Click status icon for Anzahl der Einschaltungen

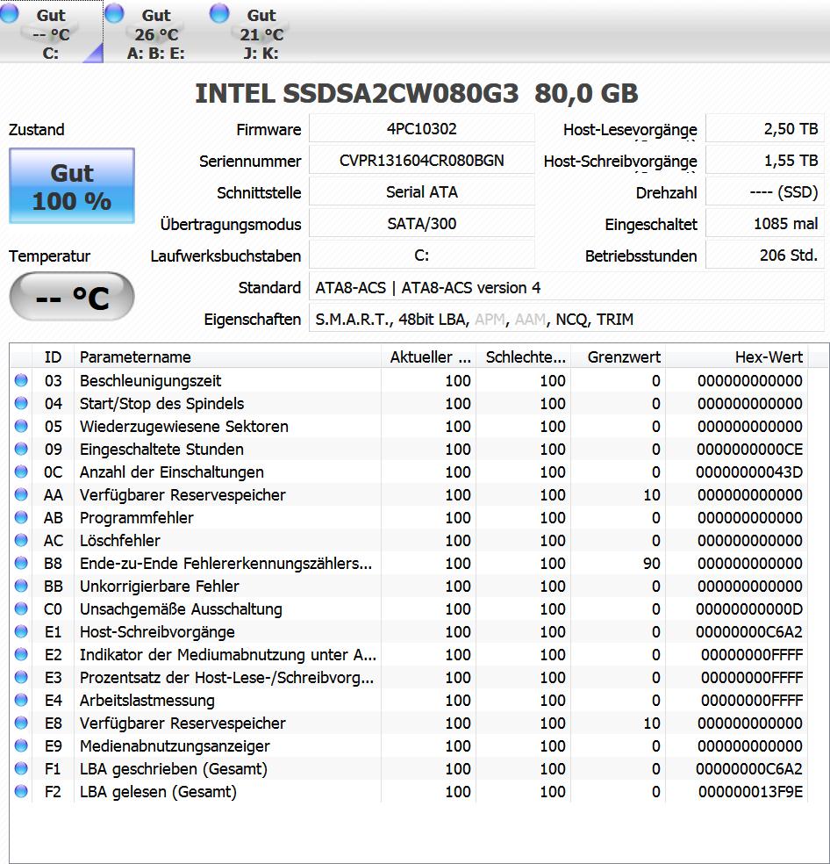click(x=21, y=472)
